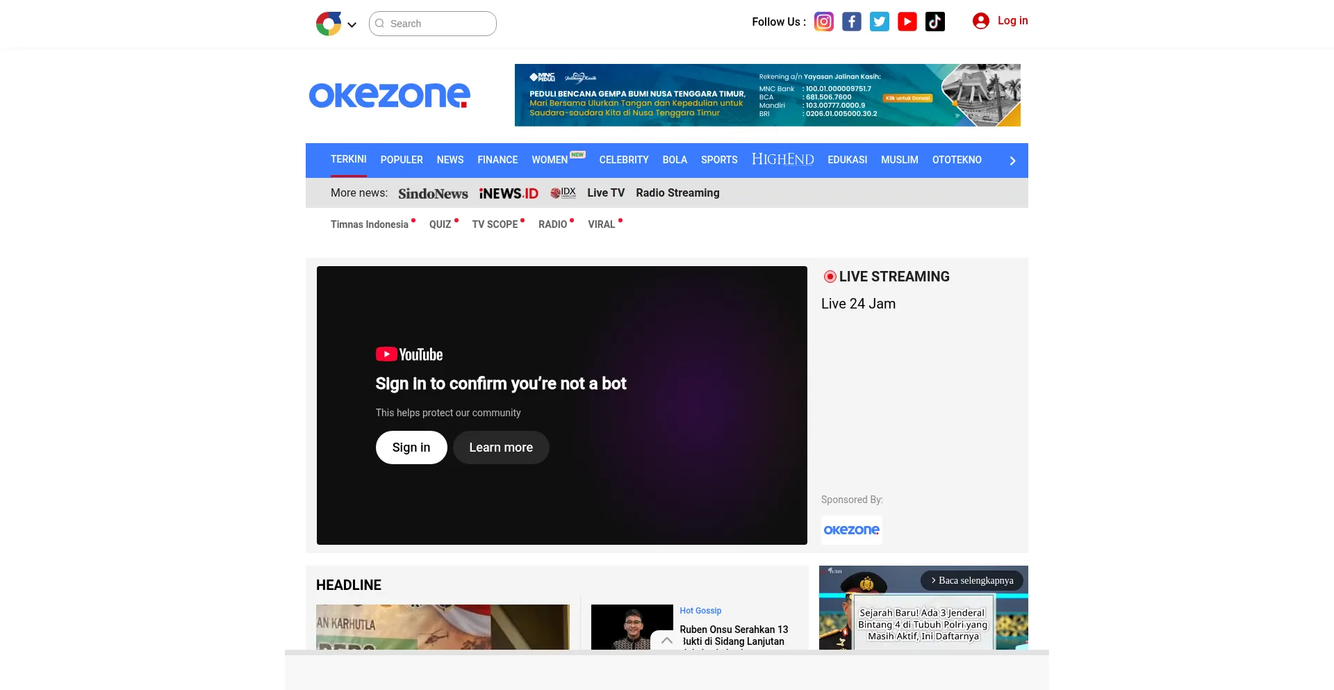Screen dimensions: 1334x690
Task: Open the Ruben Onsu article thumbnail
Action: click(632, 627)
